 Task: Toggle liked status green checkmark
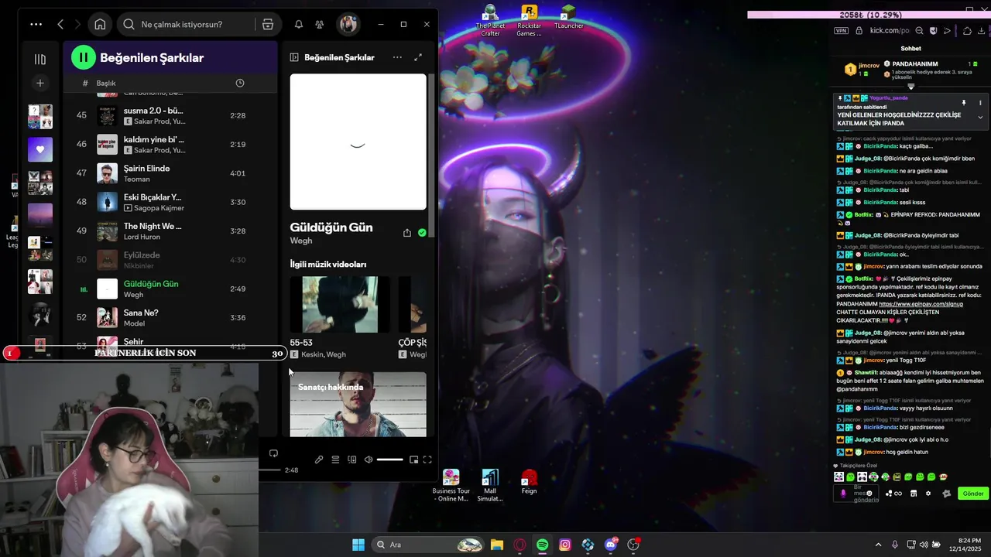(x=422, y=232)
